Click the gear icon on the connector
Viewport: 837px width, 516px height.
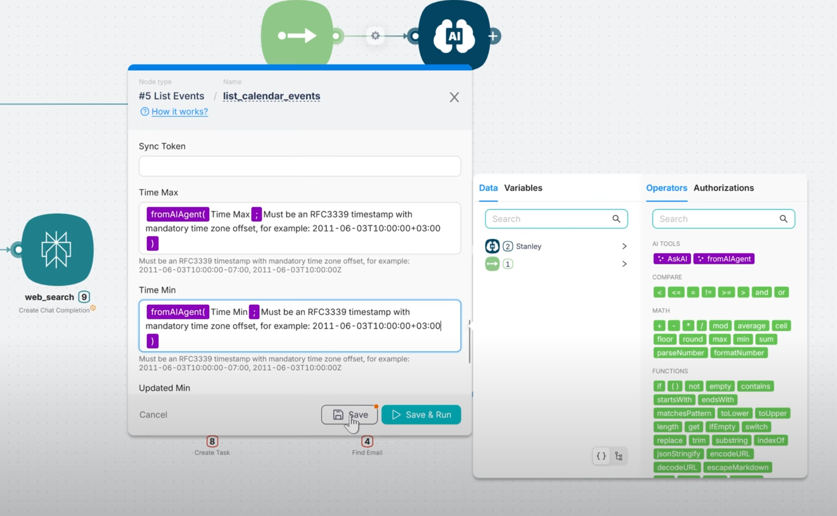point(375,36)
